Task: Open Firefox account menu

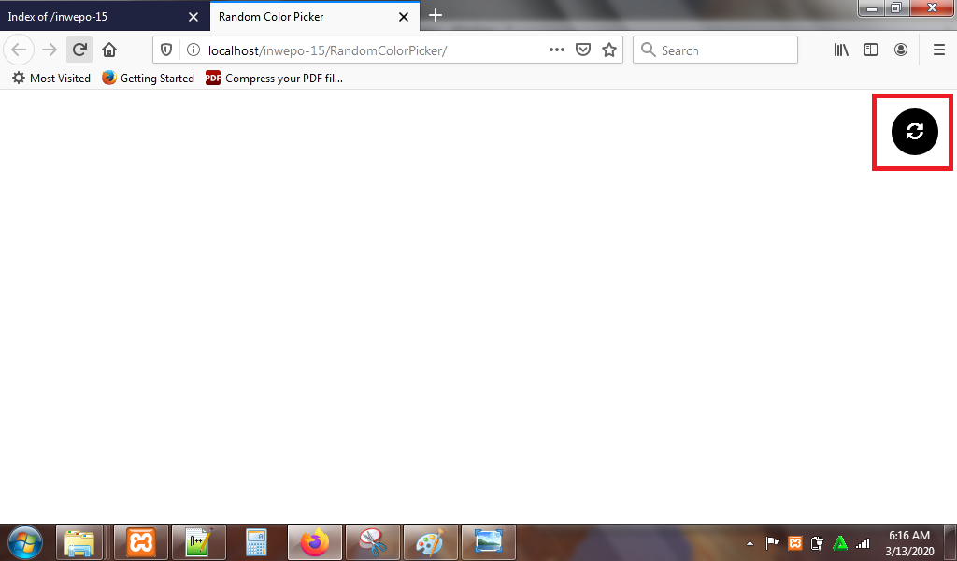Action: pyautogui.click(x=901, y=50)
